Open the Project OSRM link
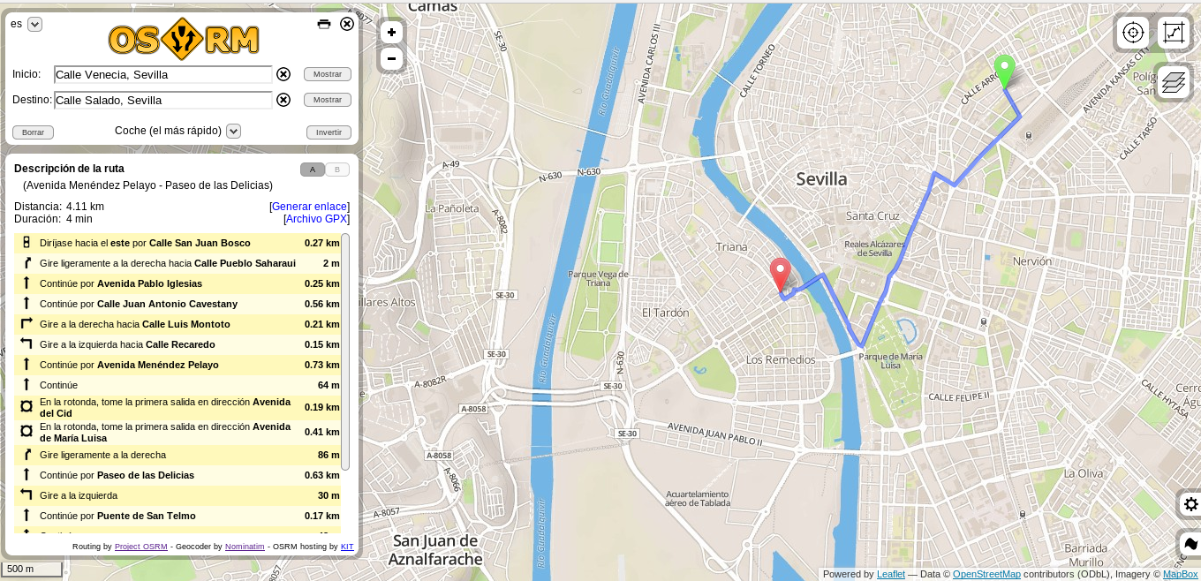The width and height of the screenshot is (1201, 581). (x=140, y=547)
